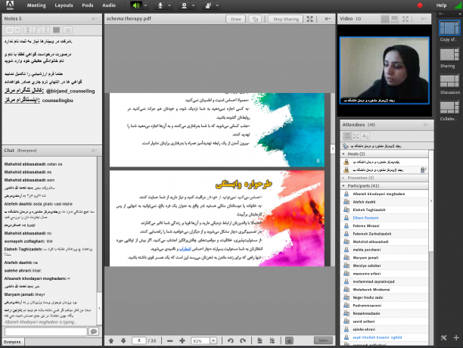Toggle italic text in Notes toolbar
Viewport: 463px width, 348px height.
pyautogui.click(x=36, y=30)
